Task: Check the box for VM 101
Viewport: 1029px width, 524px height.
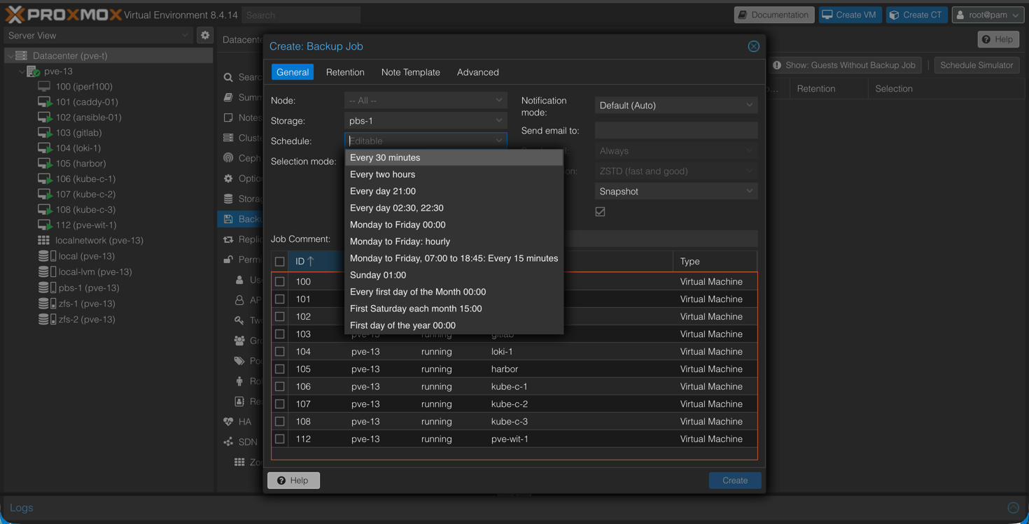Action: click(x=280, y=299)
